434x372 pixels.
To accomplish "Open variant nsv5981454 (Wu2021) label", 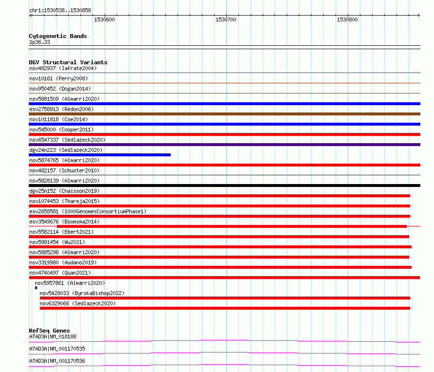I will click(x=57, y=242).
